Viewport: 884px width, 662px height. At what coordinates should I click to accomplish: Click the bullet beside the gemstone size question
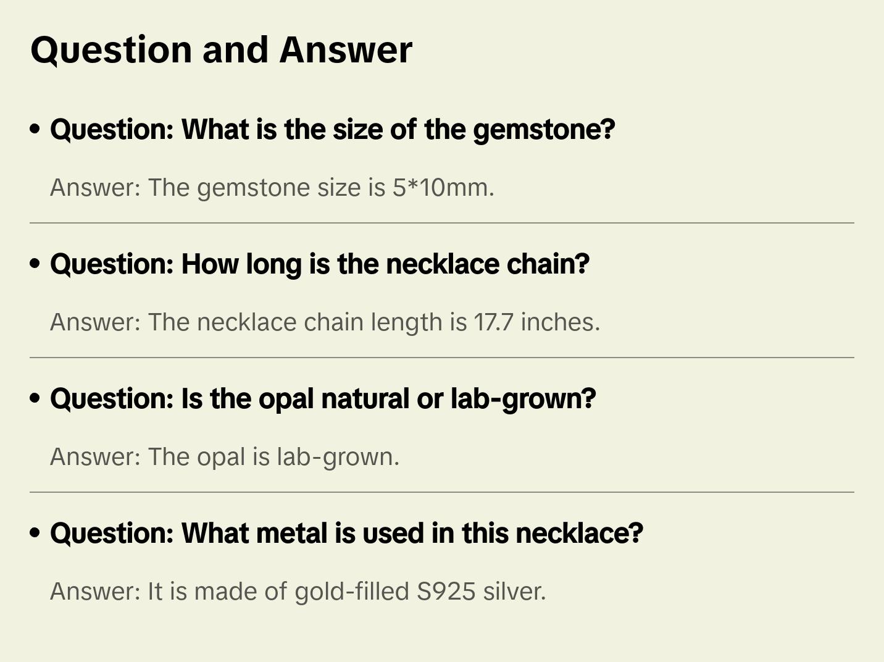tap(35, 130)
